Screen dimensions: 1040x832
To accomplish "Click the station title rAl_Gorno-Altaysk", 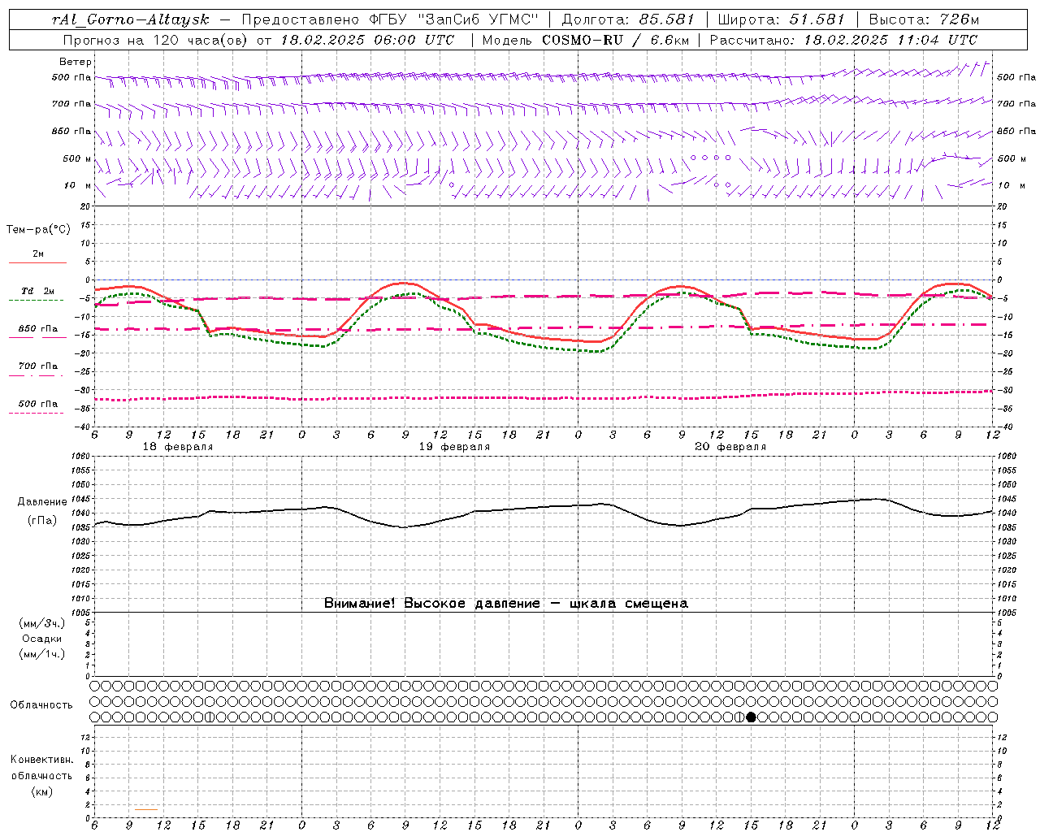I will [x=130, y=19].
